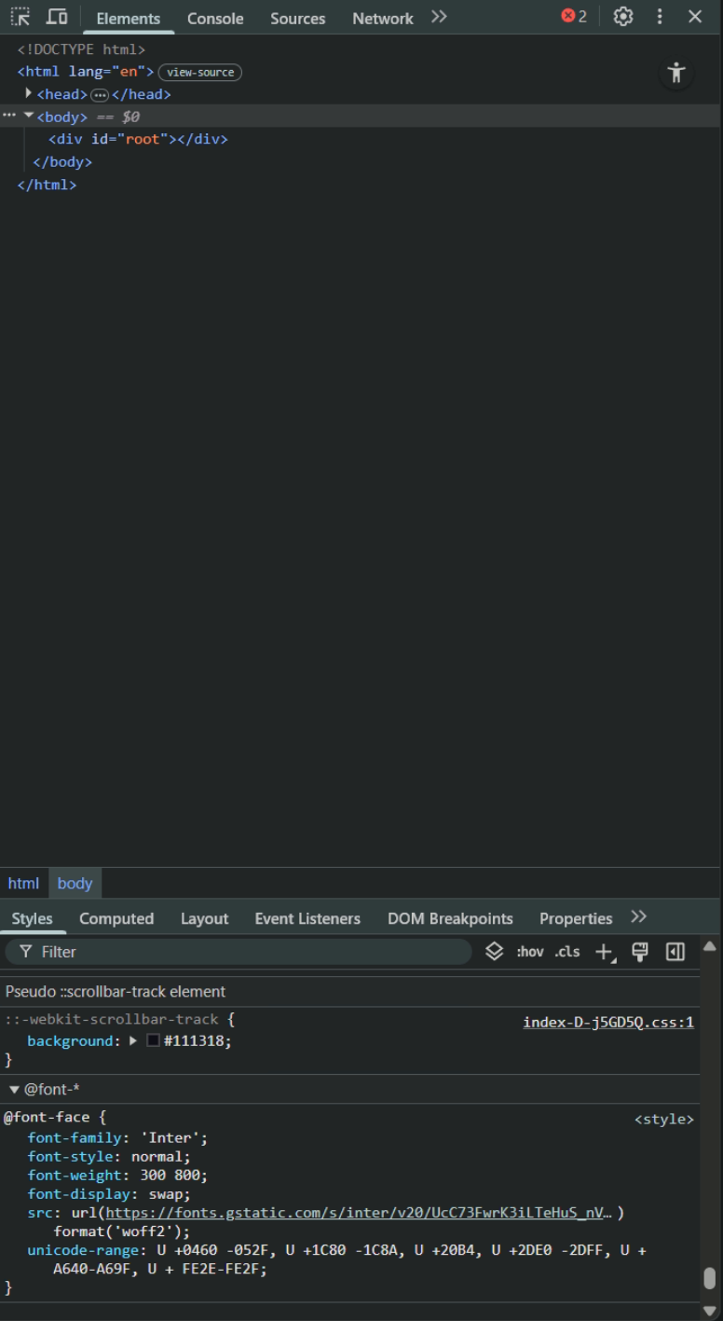Toggle the device toolbar icon
The width and height of the screenshot is (723, 1321).
pos(57,17)
